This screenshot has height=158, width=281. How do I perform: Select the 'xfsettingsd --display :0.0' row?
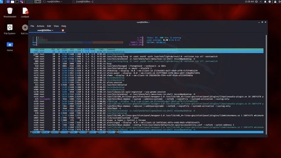point(147,122)
